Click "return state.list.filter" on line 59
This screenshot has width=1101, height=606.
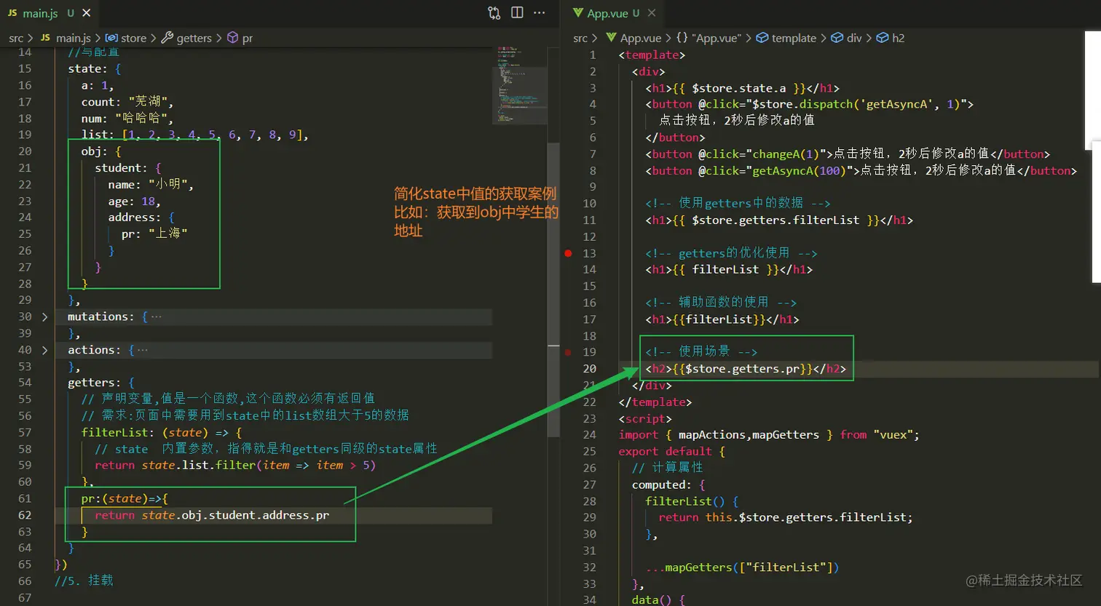(x=175, y=465)
